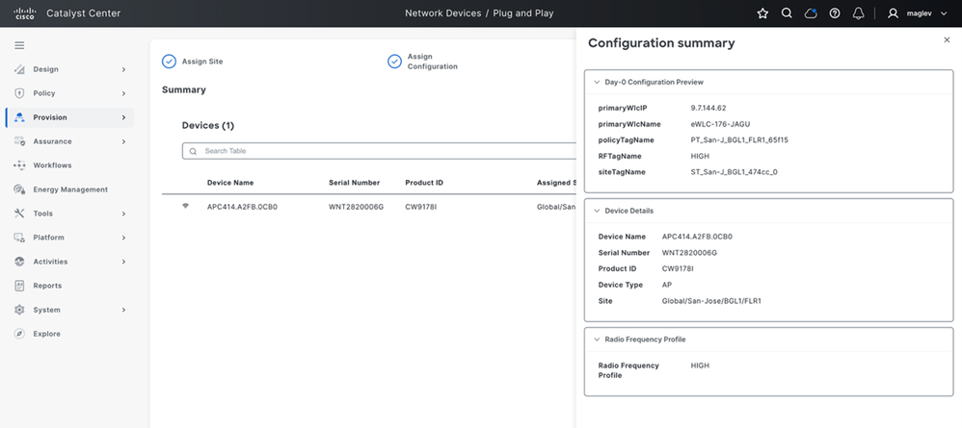Click the Workflows sidebar icon
The width and height of the screenshot is (962, 428).
pos(19,165)
